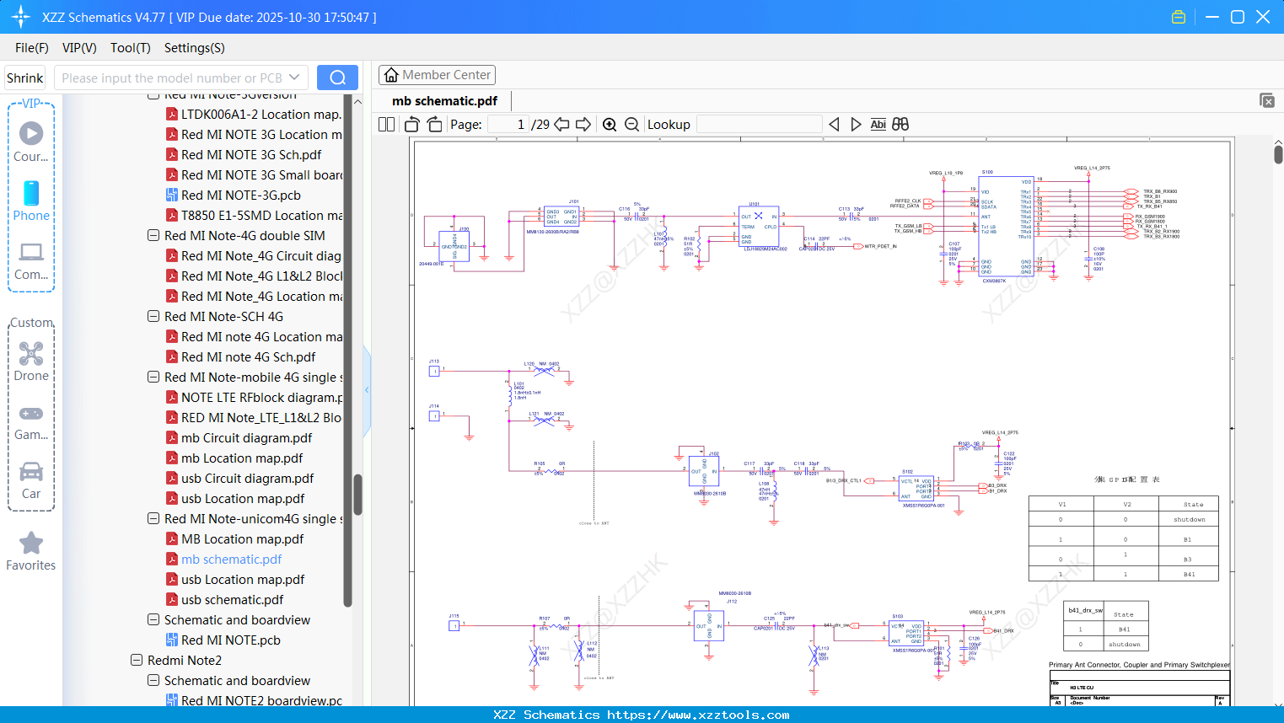
Task: Rotate the schematic counterclockwise
Action: point(411,124)
